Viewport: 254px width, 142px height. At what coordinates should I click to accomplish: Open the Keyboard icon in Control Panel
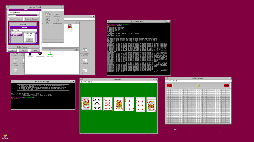click(57, 14)
